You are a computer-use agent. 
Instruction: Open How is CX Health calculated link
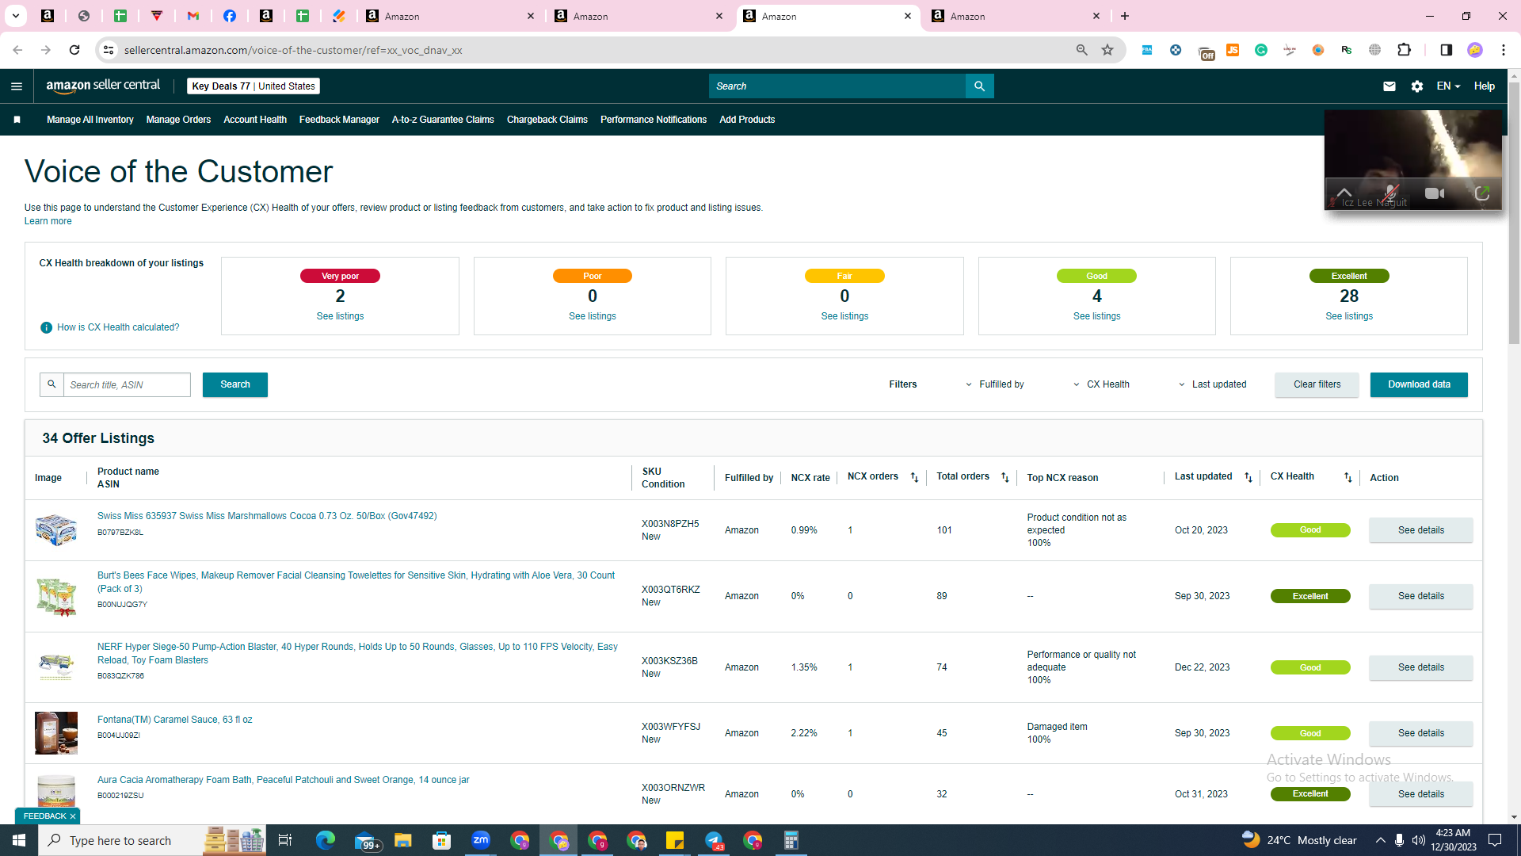[118, 327]
